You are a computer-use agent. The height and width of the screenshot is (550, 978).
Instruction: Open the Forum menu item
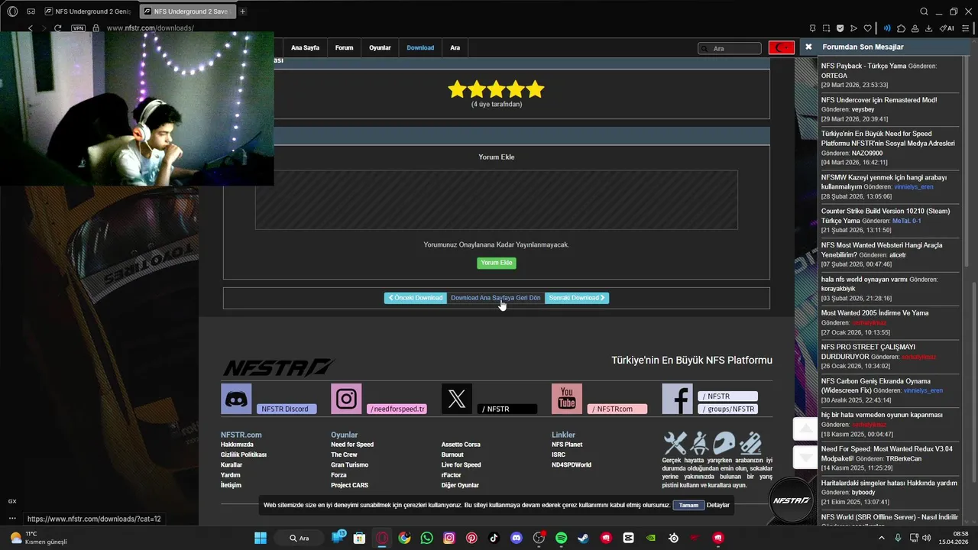344,47
